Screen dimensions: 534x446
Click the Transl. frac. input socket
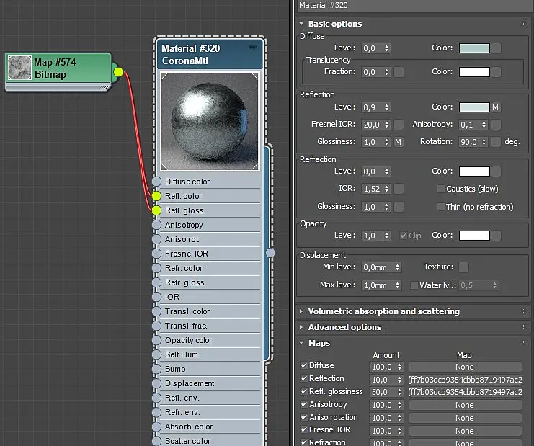(x=156, y=326)
